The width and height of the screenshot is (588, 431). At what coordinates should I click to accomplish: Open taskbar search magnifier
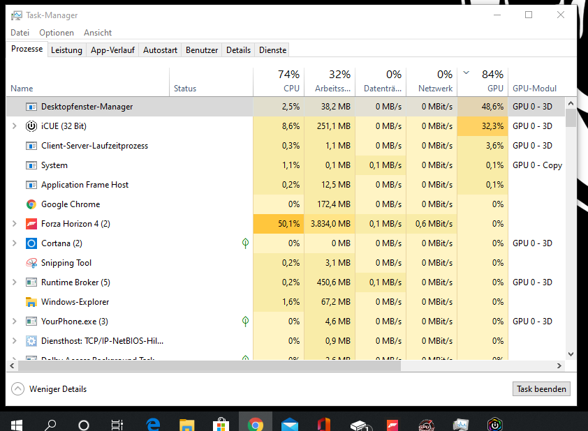[x=50, y=425]
